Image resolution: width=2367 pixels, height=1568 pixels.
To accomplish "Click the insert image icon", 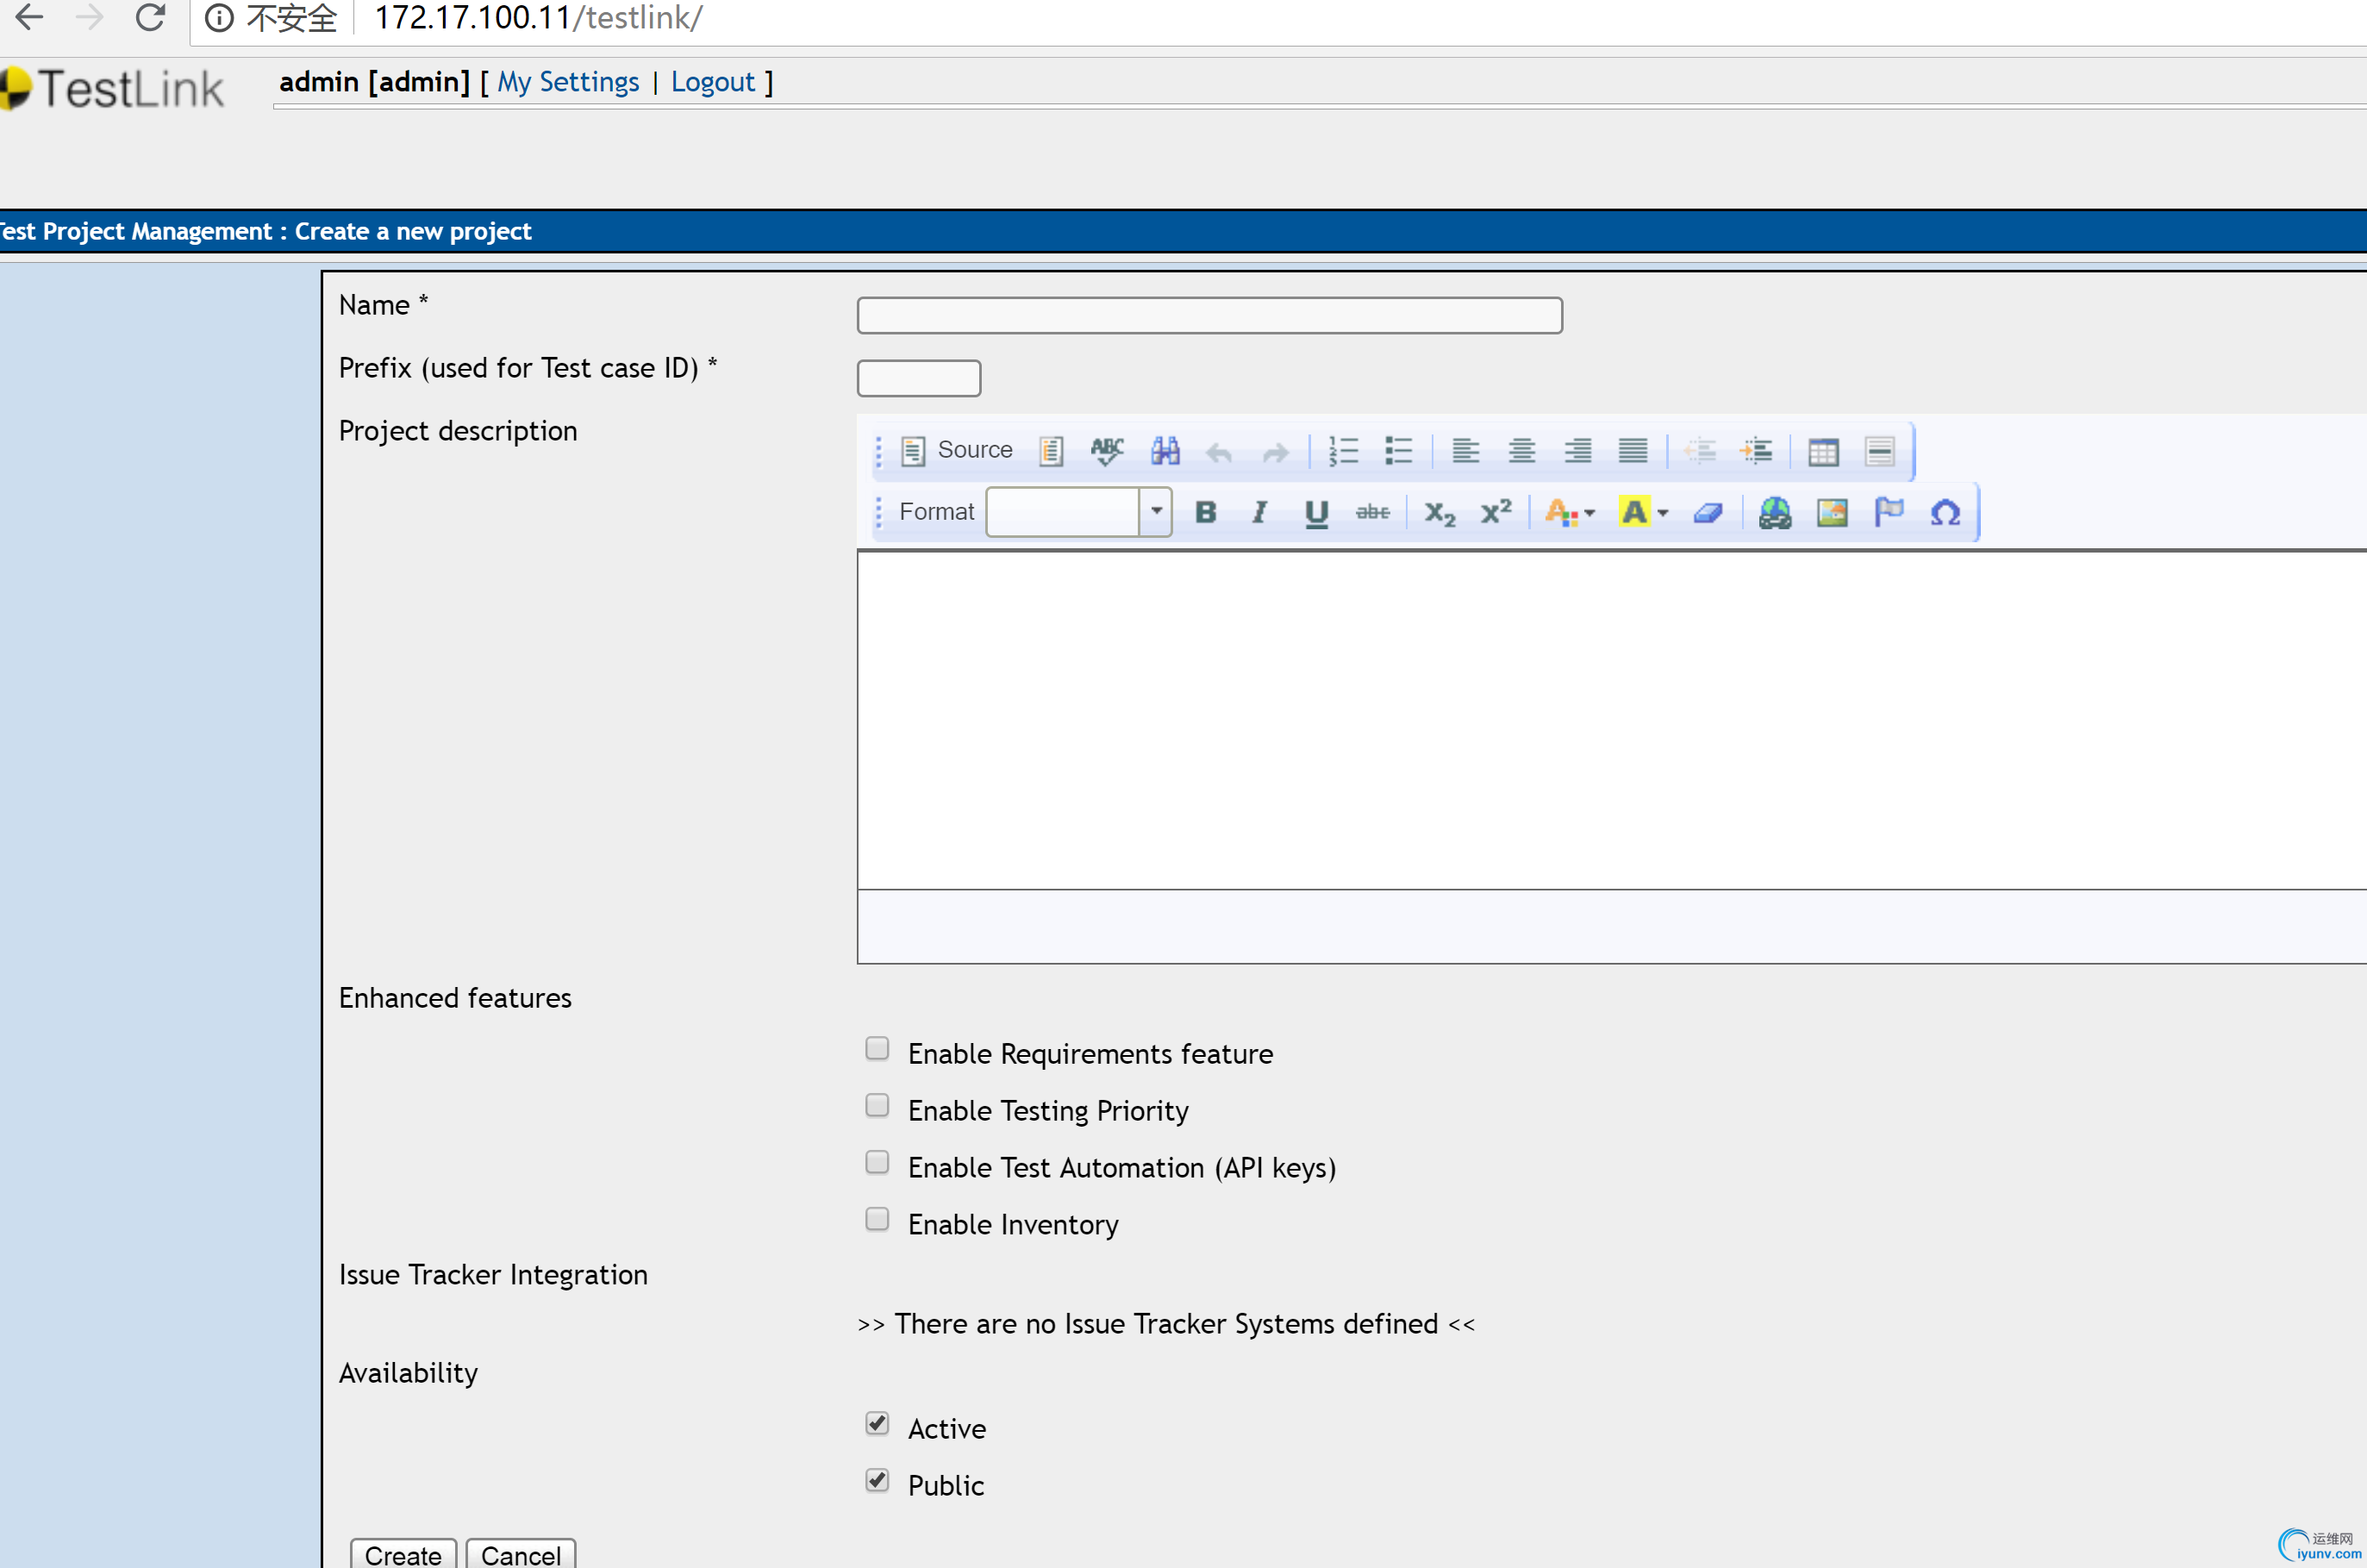I will coord(1832,512).
